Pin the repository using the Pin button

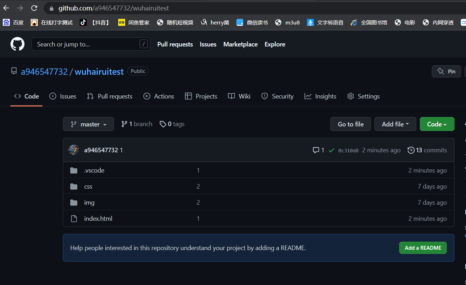446,71
